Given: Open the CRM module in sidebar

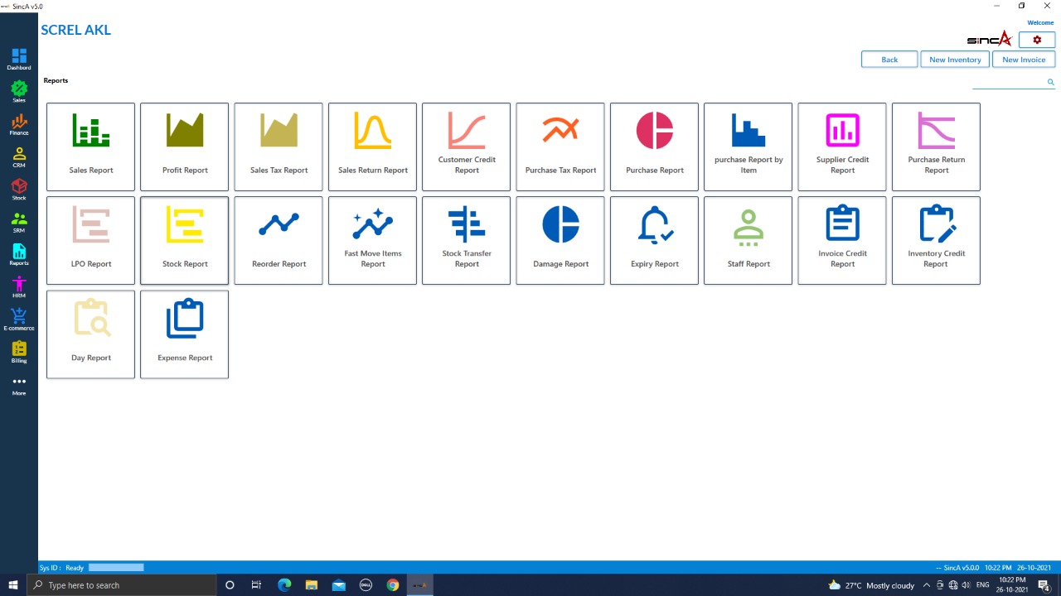Looking at the screenshot, I should 19,157.
